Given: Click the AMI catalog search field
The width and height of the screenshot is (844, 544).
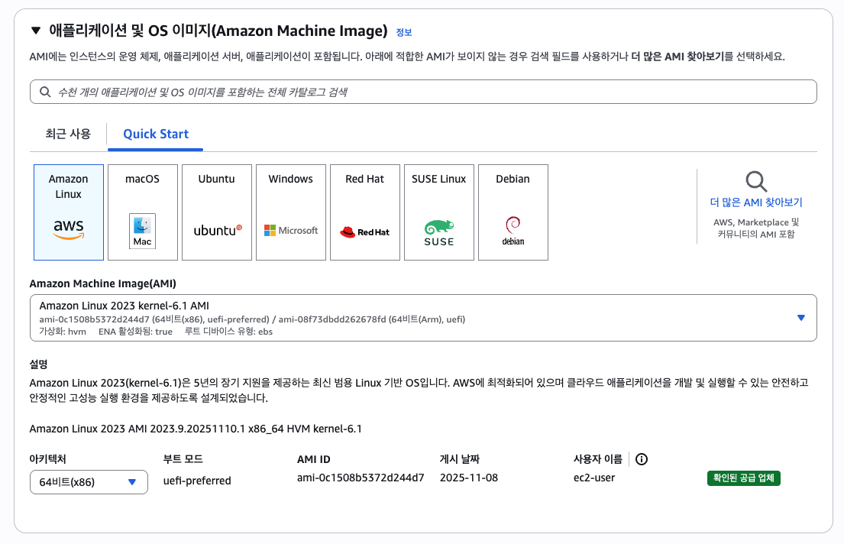Looking at the screenshot, I should coord(423,92).
